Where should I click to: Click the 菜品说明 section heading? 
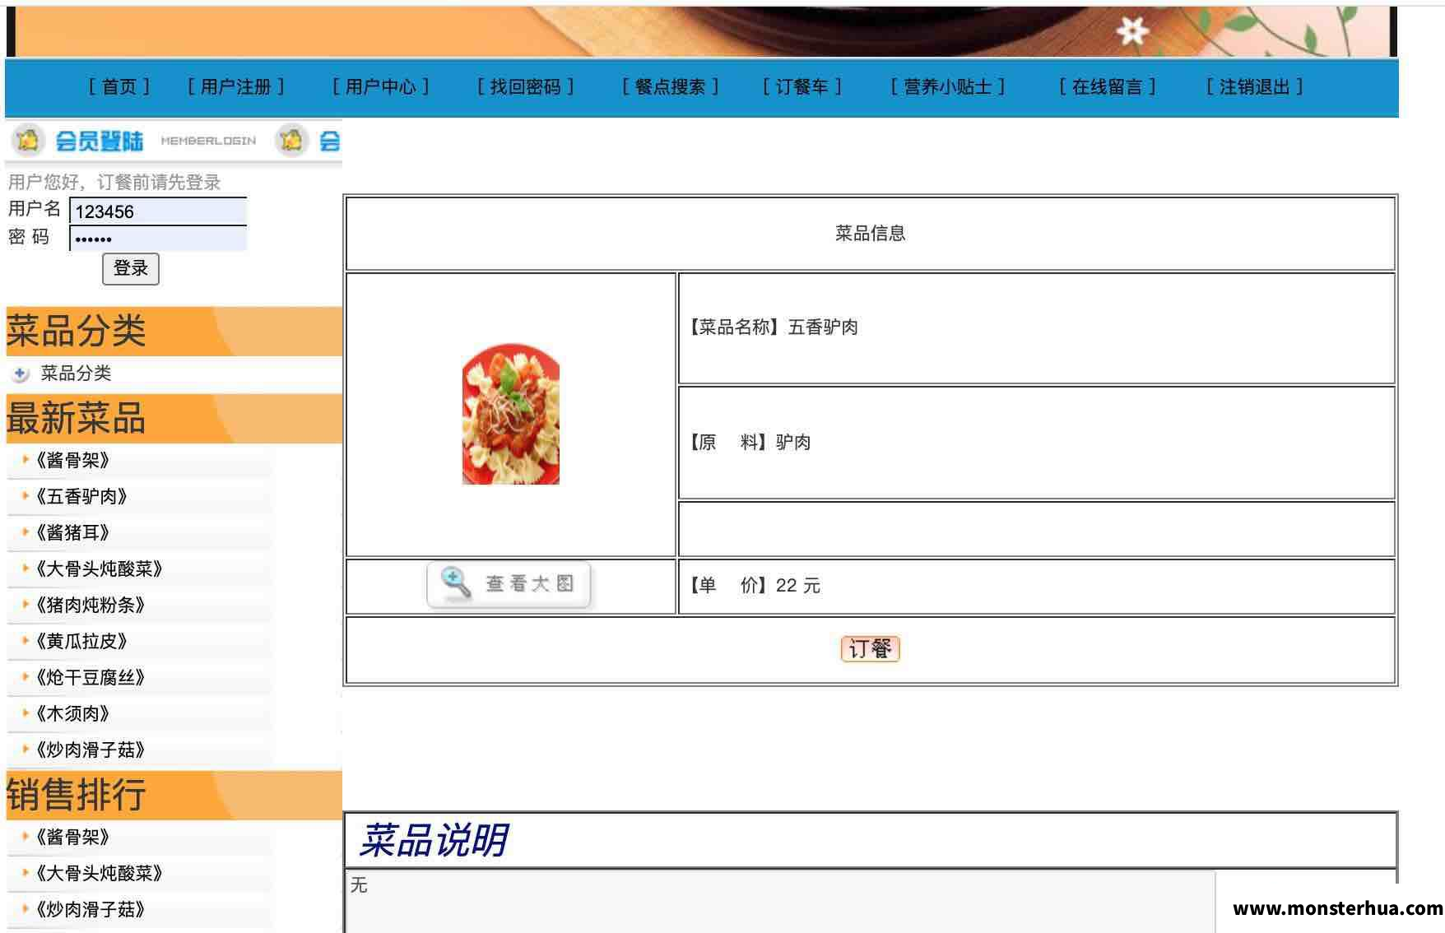(x=434, y=840)
